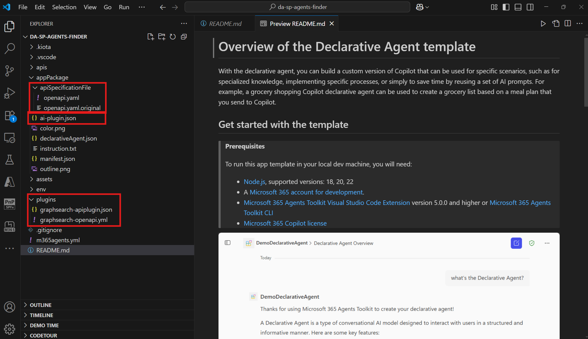588x339 pixels.
Task: Open Microsoft 365 account for development link
Action: point(306,192)
